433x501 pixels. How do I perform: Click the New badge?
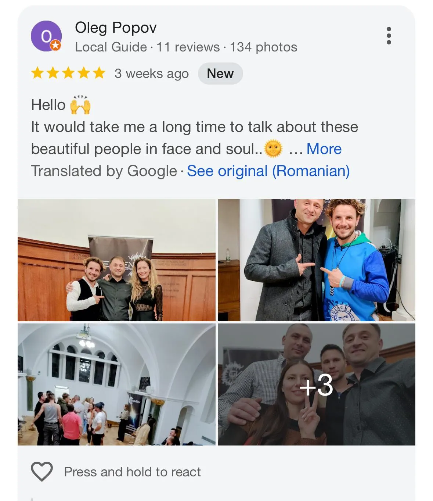tap(220, 74)
